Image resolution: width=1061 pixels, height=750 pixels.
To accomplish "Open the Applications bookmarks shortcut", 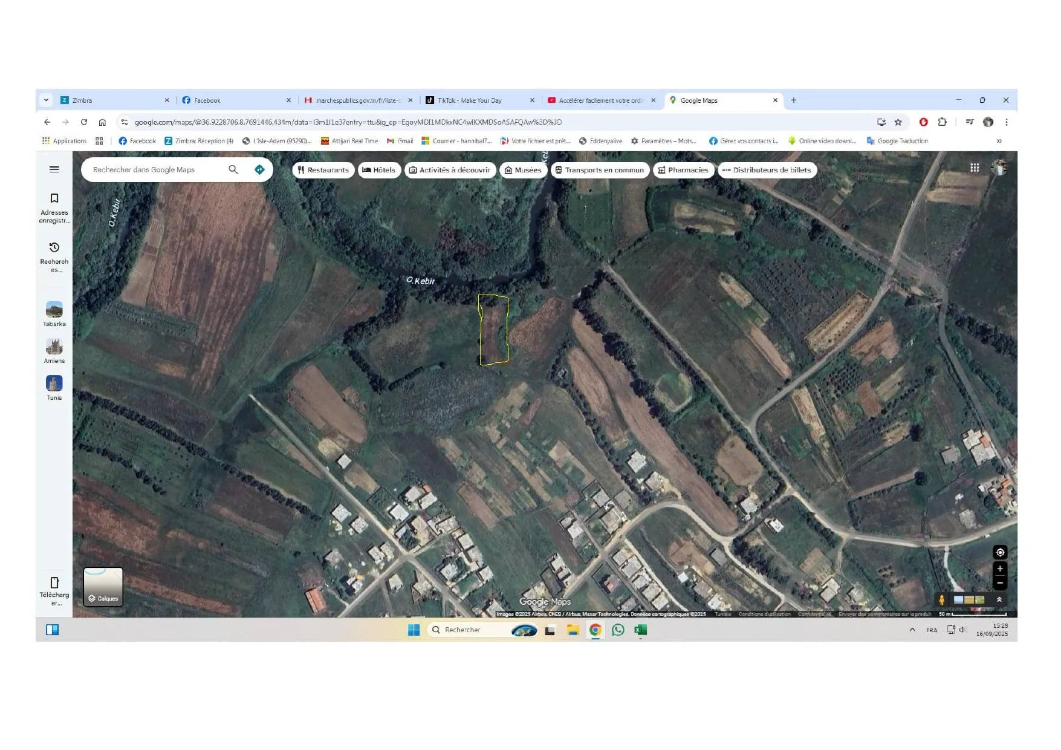I will pyautogui.click(x=64, y=141).
